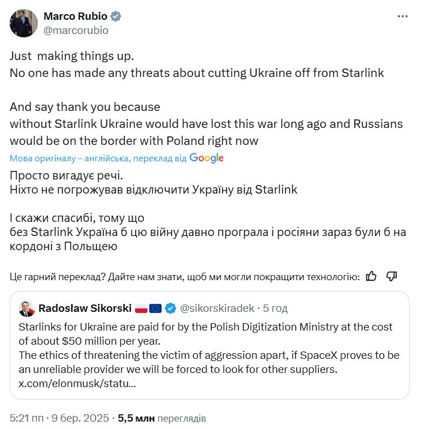Rate the translation with thumbs down
The image size is (421, 429).
tap(392, 276)
